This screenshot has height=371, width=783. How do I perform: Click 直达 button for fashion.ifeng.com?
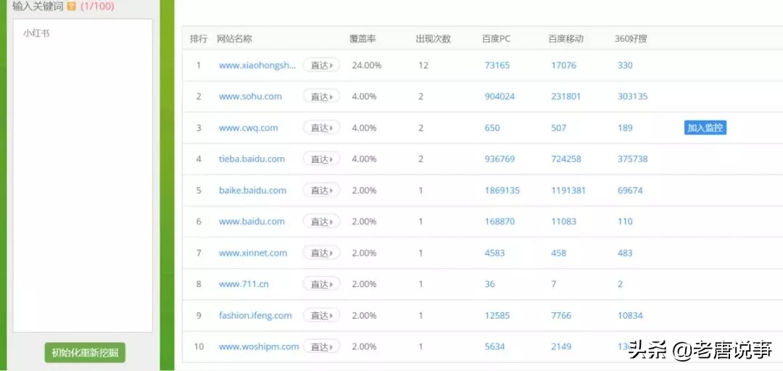(322, 315)
